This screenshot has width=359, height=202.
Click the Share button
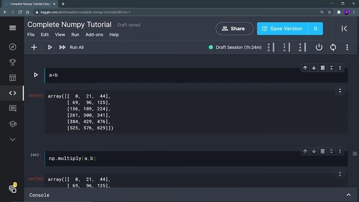(x=234, y=29)
